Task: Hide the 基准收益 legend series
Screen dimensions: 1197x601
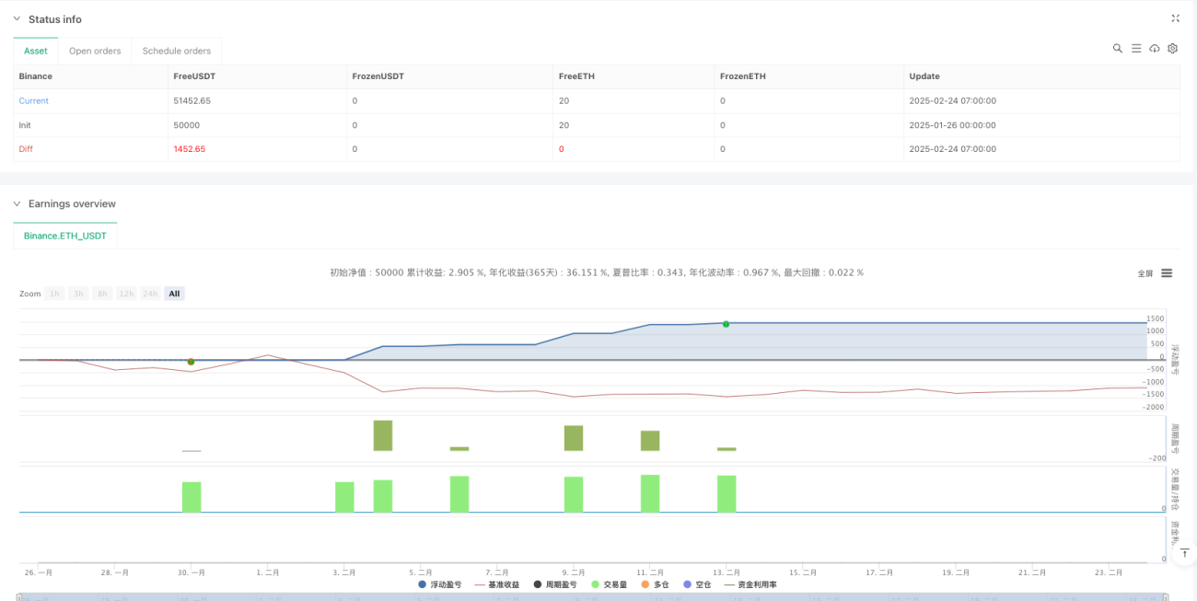Action: pos(497,584)
